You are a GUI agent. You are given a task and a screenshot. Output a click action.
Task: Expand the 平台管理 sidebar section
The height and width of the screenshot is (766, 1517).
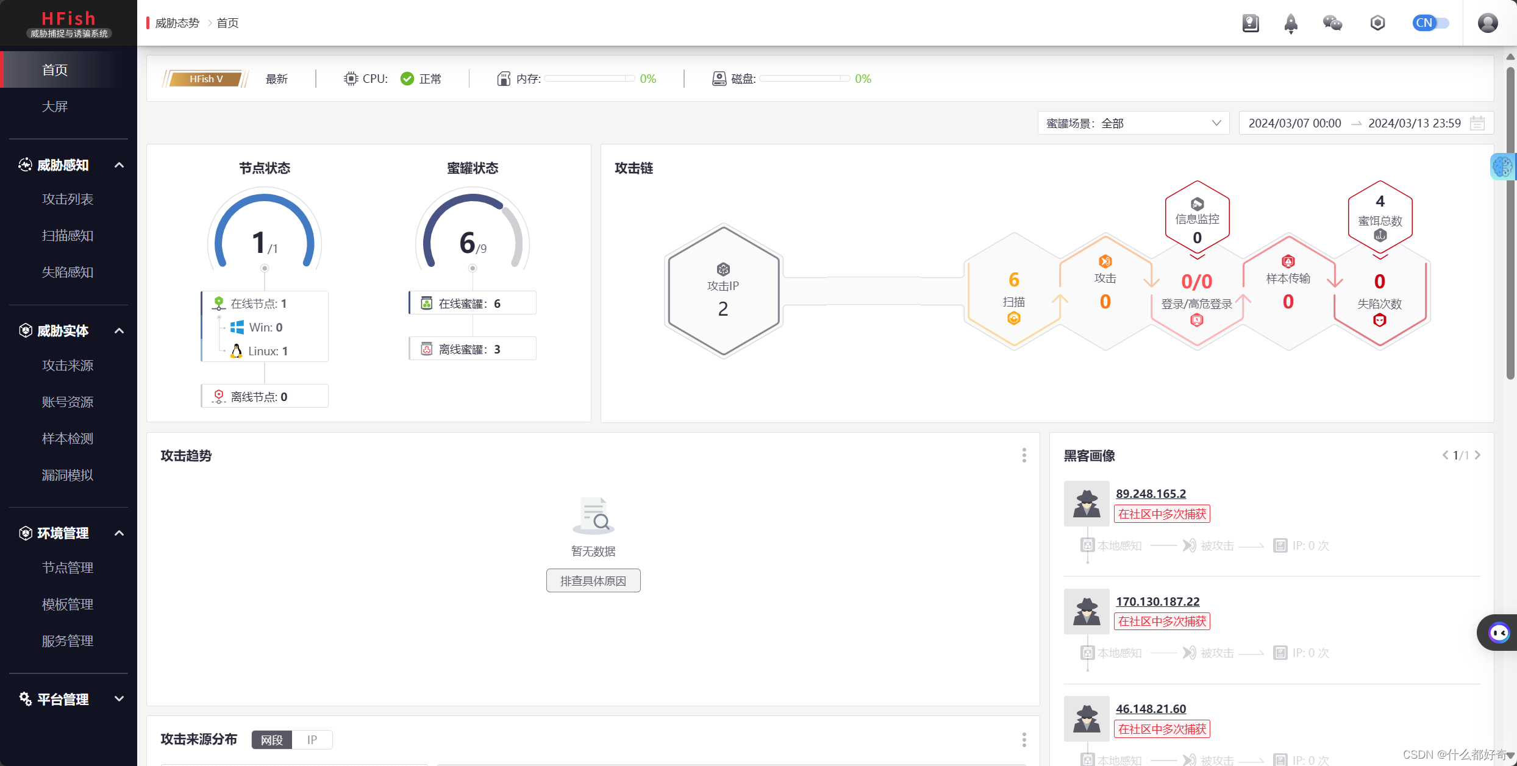pyautogui.click(x=119, y=698)
